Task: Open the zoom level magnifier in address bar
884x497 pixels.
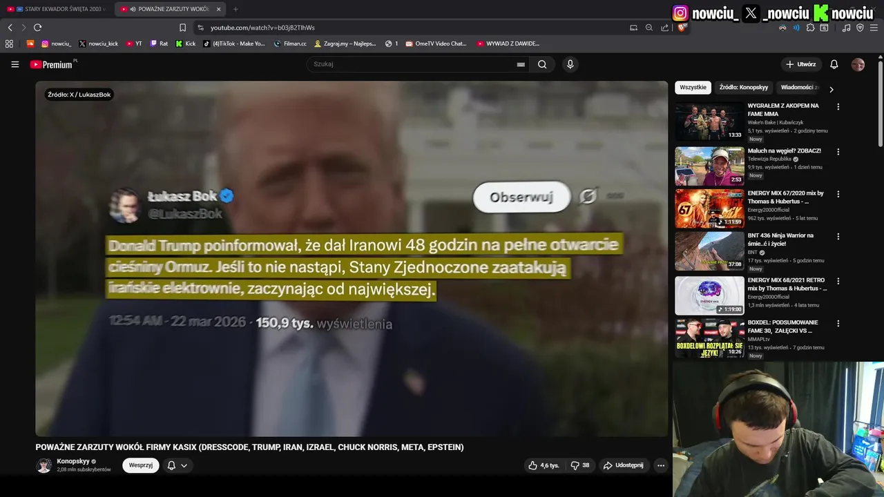Action: pyautogui.click(x=649, y=28)
